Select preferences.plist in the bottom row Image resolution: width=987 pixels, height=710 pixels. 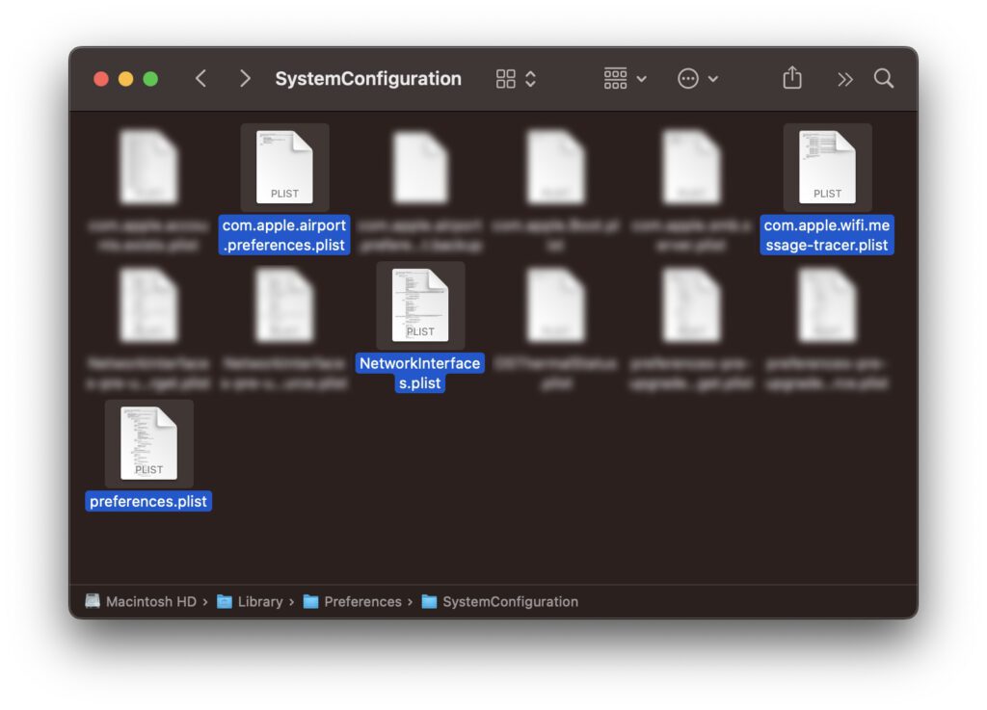(147, 443)
